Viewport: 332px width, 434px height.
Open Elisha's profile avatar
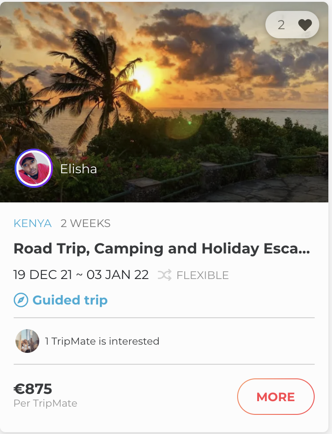coord(33,168)
